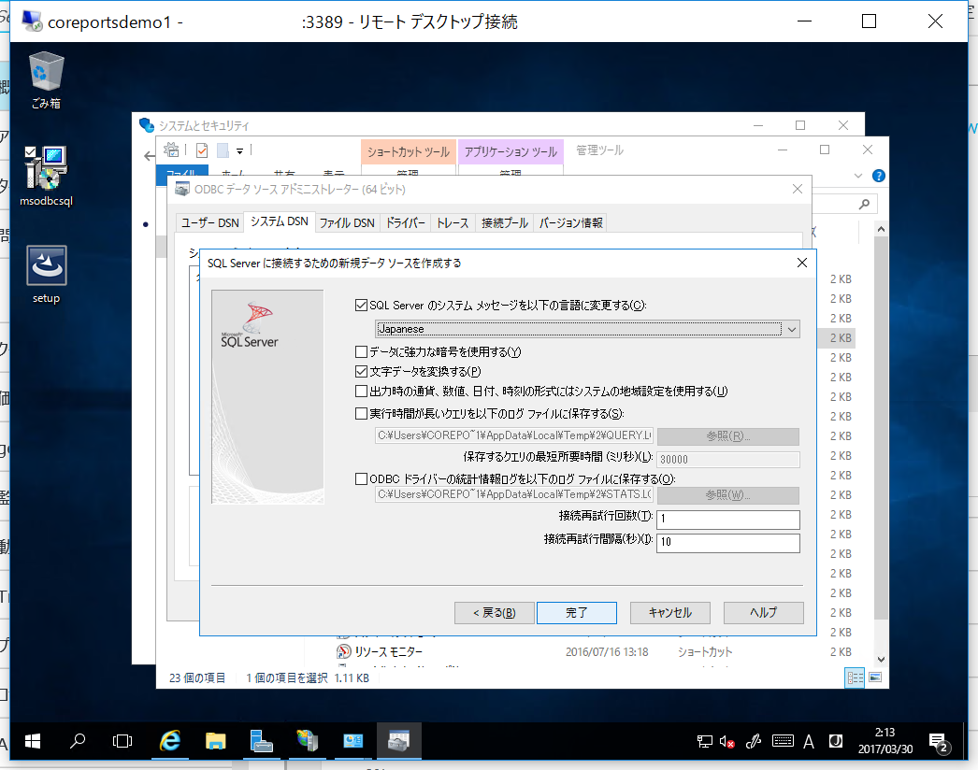Toggle 文字データを変換する checkbox

tap(361, 372)
